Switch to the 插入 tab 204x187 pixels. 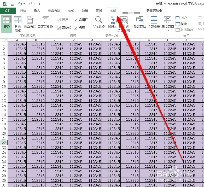pos(37,11)
